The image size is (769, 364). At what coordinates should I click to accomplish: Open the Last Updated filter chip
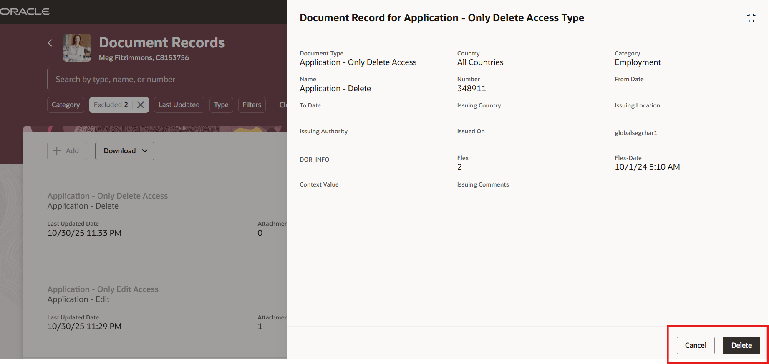pyautogui.click(x=179, y=105)
